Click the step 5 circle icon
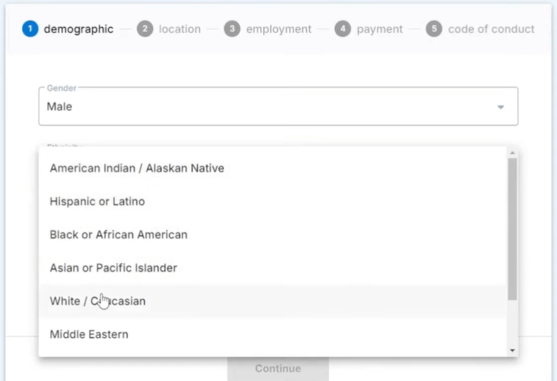557x381 pixels. [x=433, y=29]
